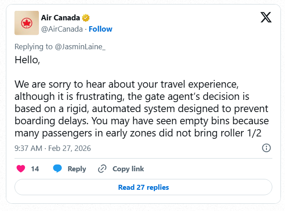The image size is (285, 211).
Task: Click the tweet body about travel experience
Action: [x=142, y=109]
